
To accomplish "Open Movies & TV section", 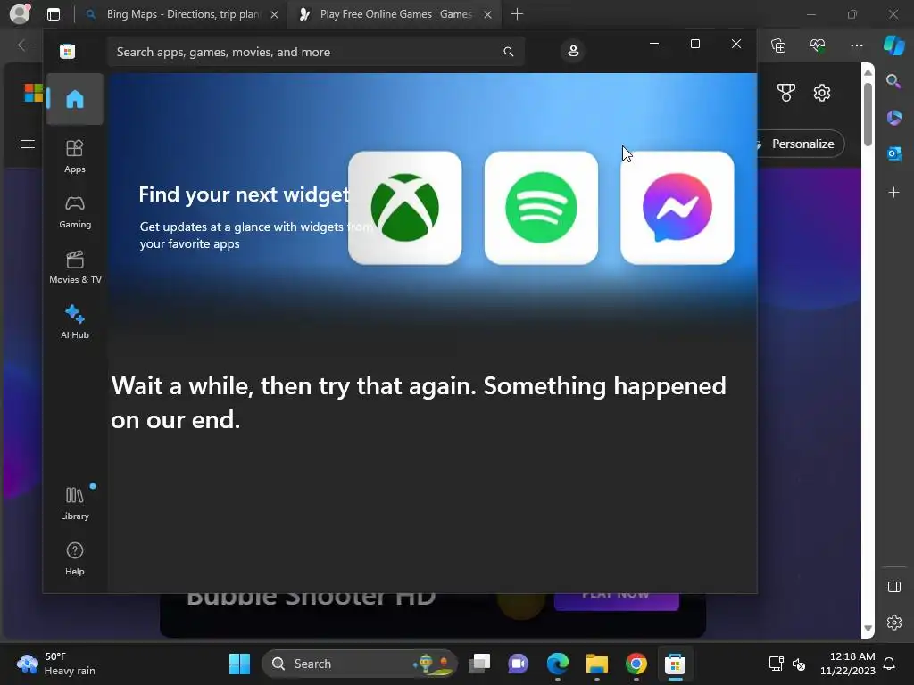I will pos(75,267).
